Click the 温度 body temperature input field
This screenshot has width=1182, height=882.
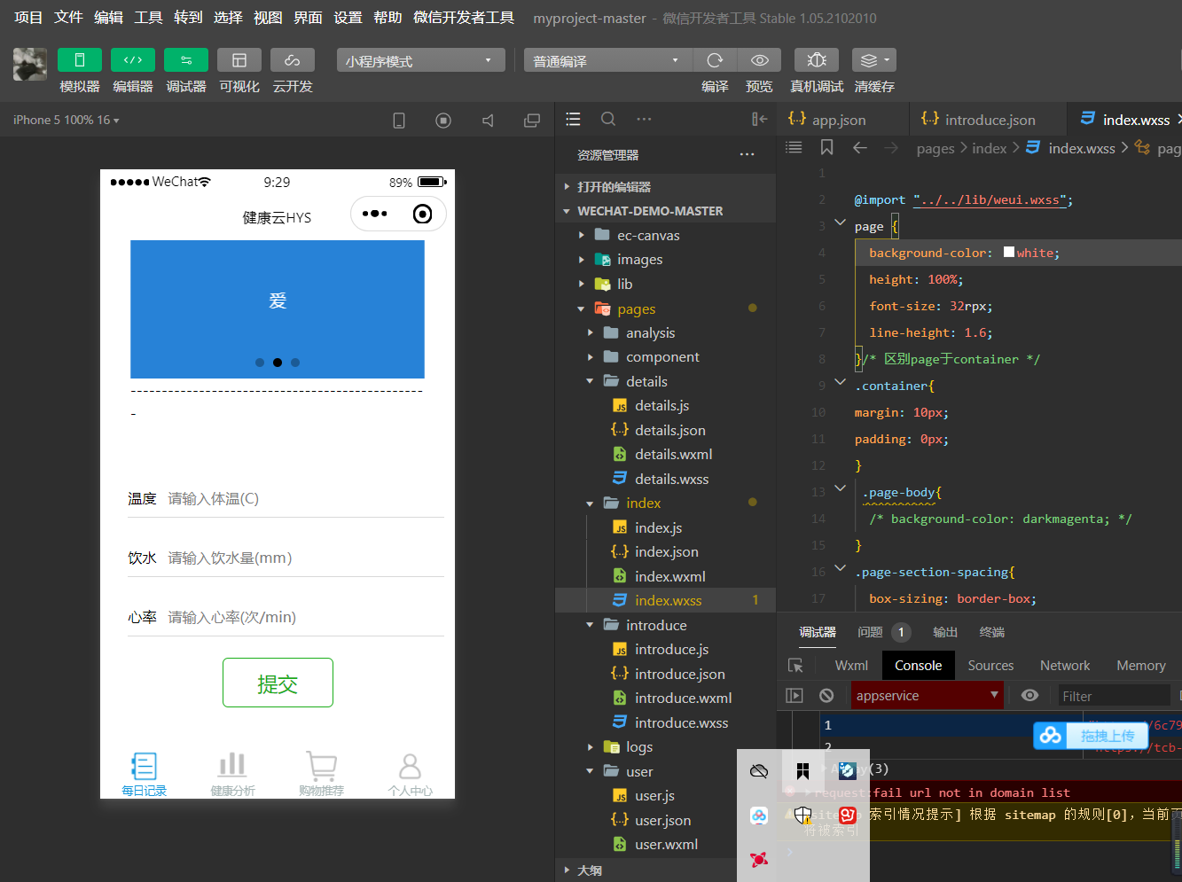[305, 499]
